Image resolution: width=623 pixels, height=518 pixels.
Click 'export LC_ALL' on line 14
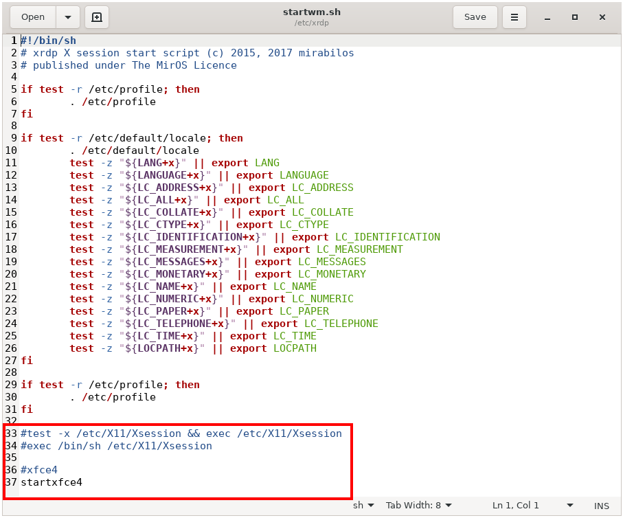pos(264,200)
